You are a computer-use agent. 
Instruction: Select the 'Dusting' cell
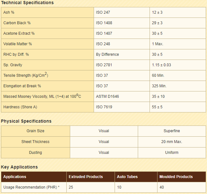click(36, 153)
